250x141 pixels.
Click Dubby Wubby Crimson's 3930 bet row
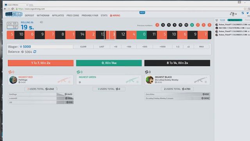point(177,98)
